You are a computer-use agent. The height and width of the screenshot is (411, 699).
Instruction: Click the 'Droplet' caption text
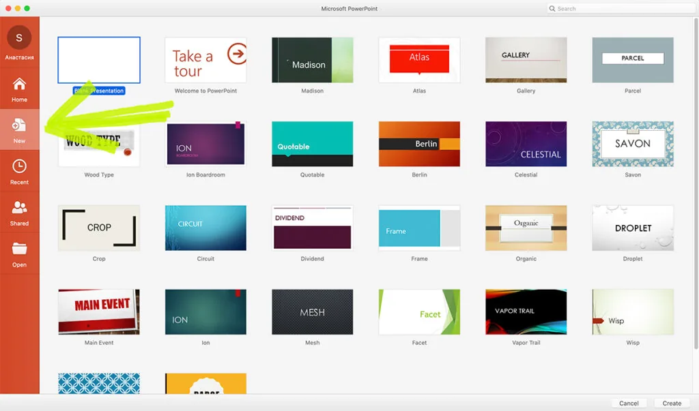(633, 259)
